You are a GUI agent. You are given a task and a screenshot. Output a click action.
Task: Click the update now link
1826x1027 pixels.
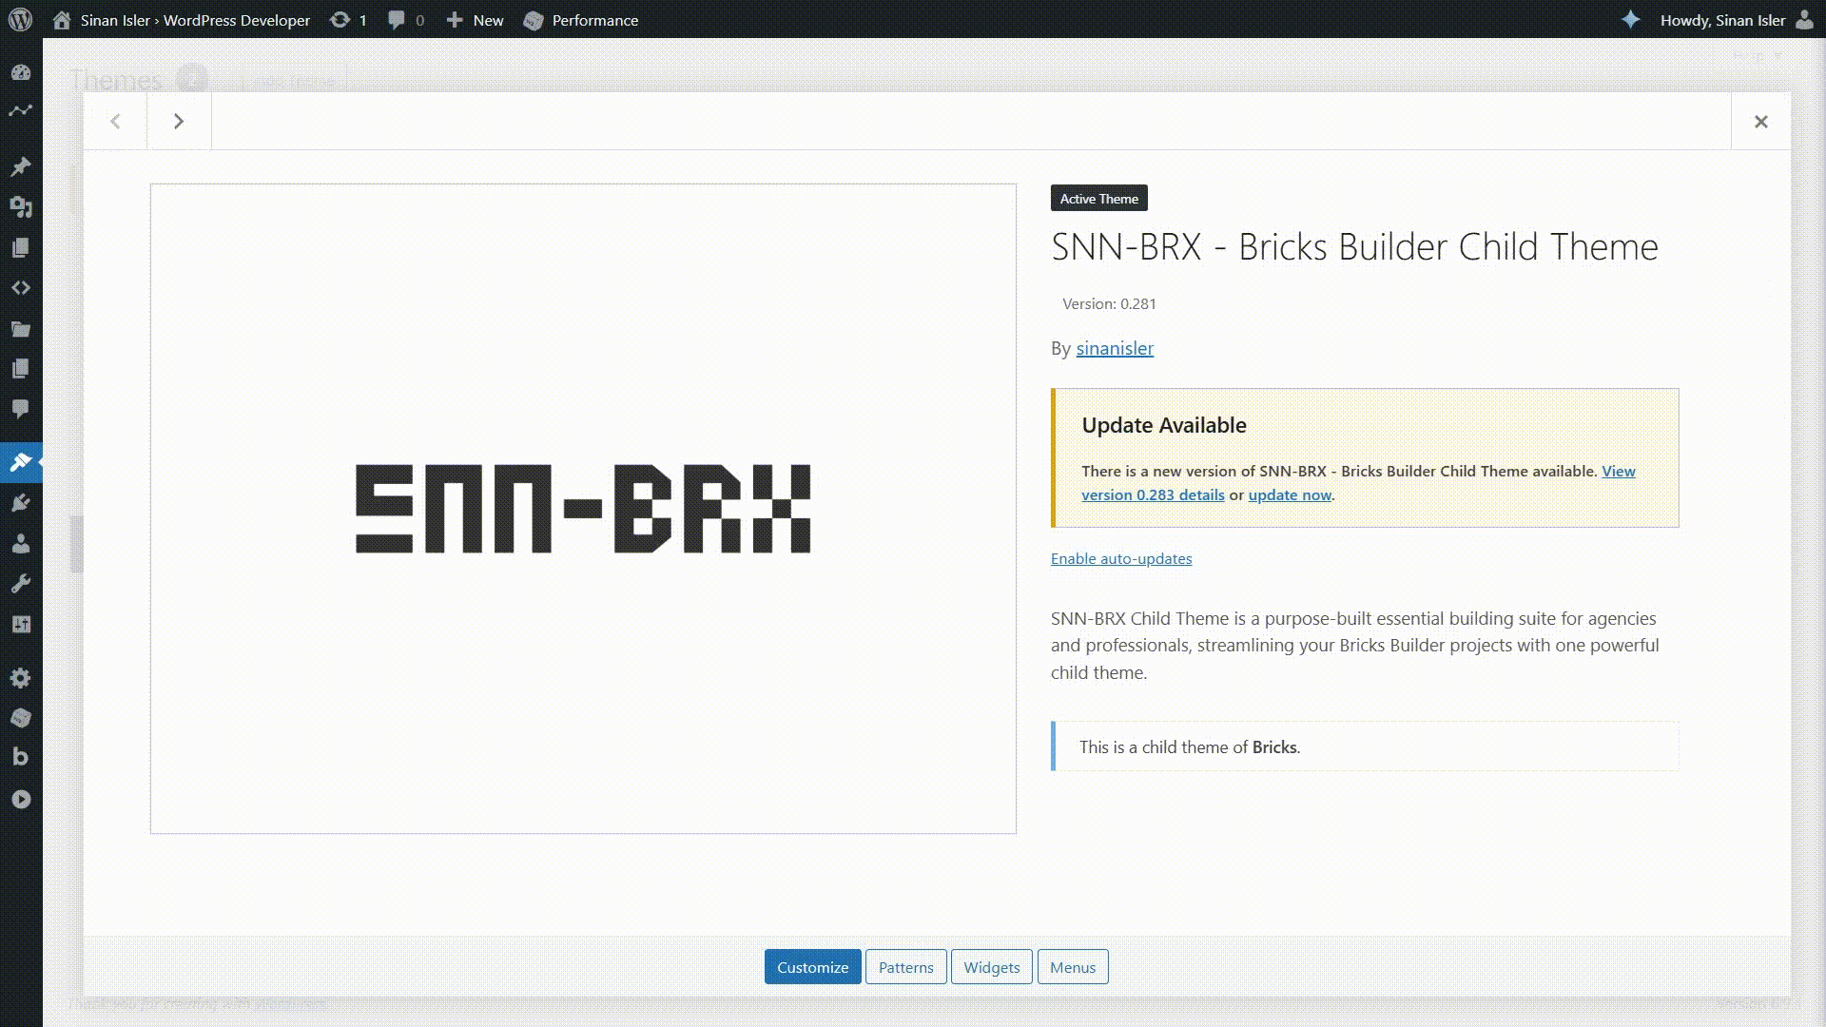[1289, 495]
